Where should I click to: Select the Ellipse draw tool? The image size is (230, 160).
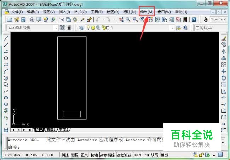(x=6, y=98)
